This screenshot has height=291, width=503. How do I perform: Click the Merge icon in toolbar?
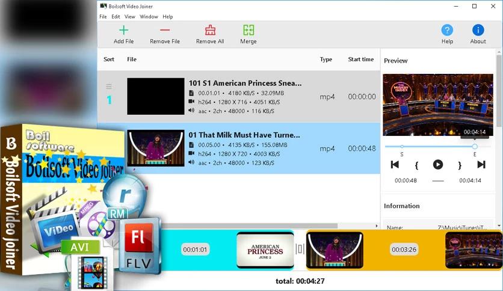[248, 30]
